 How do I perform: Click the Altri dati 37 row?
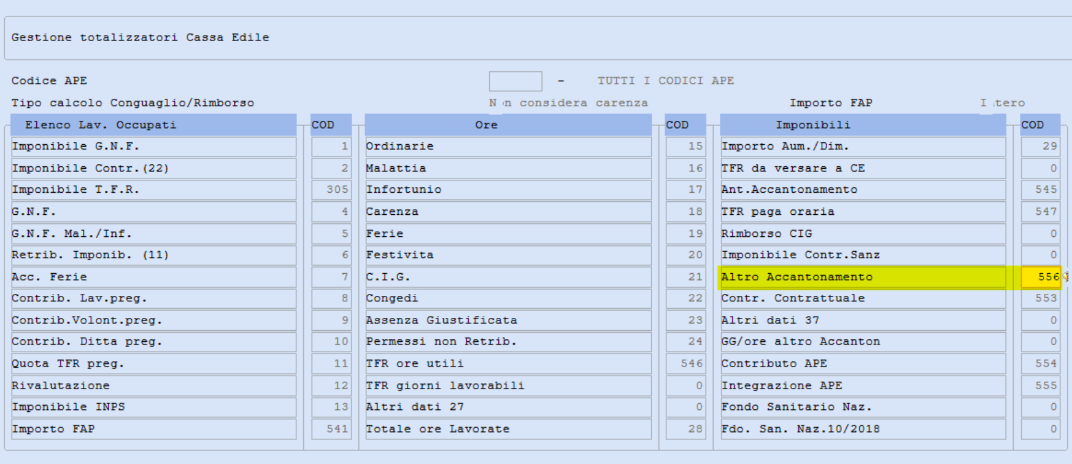(863, 320)
